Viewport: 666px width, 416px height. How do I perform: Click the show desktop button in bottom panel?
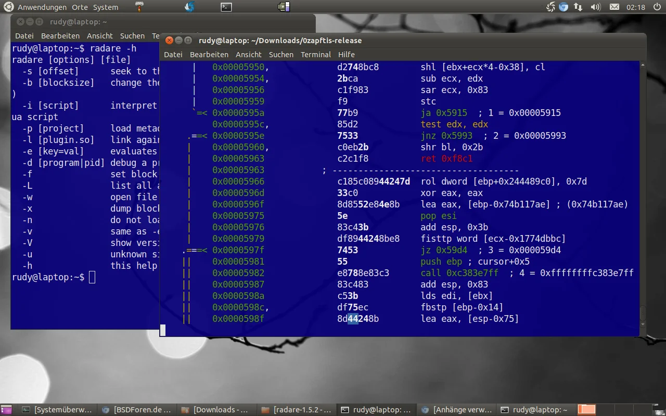click(x=6, y=409)
